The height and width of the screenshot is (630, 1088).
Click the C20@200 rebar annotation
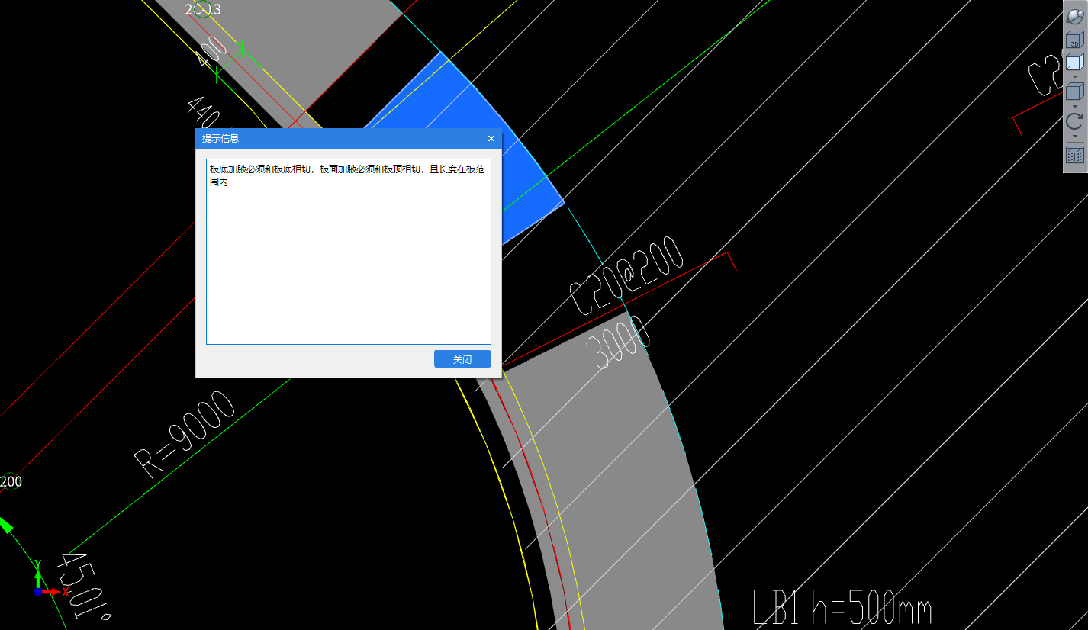(x=627, y=275)
